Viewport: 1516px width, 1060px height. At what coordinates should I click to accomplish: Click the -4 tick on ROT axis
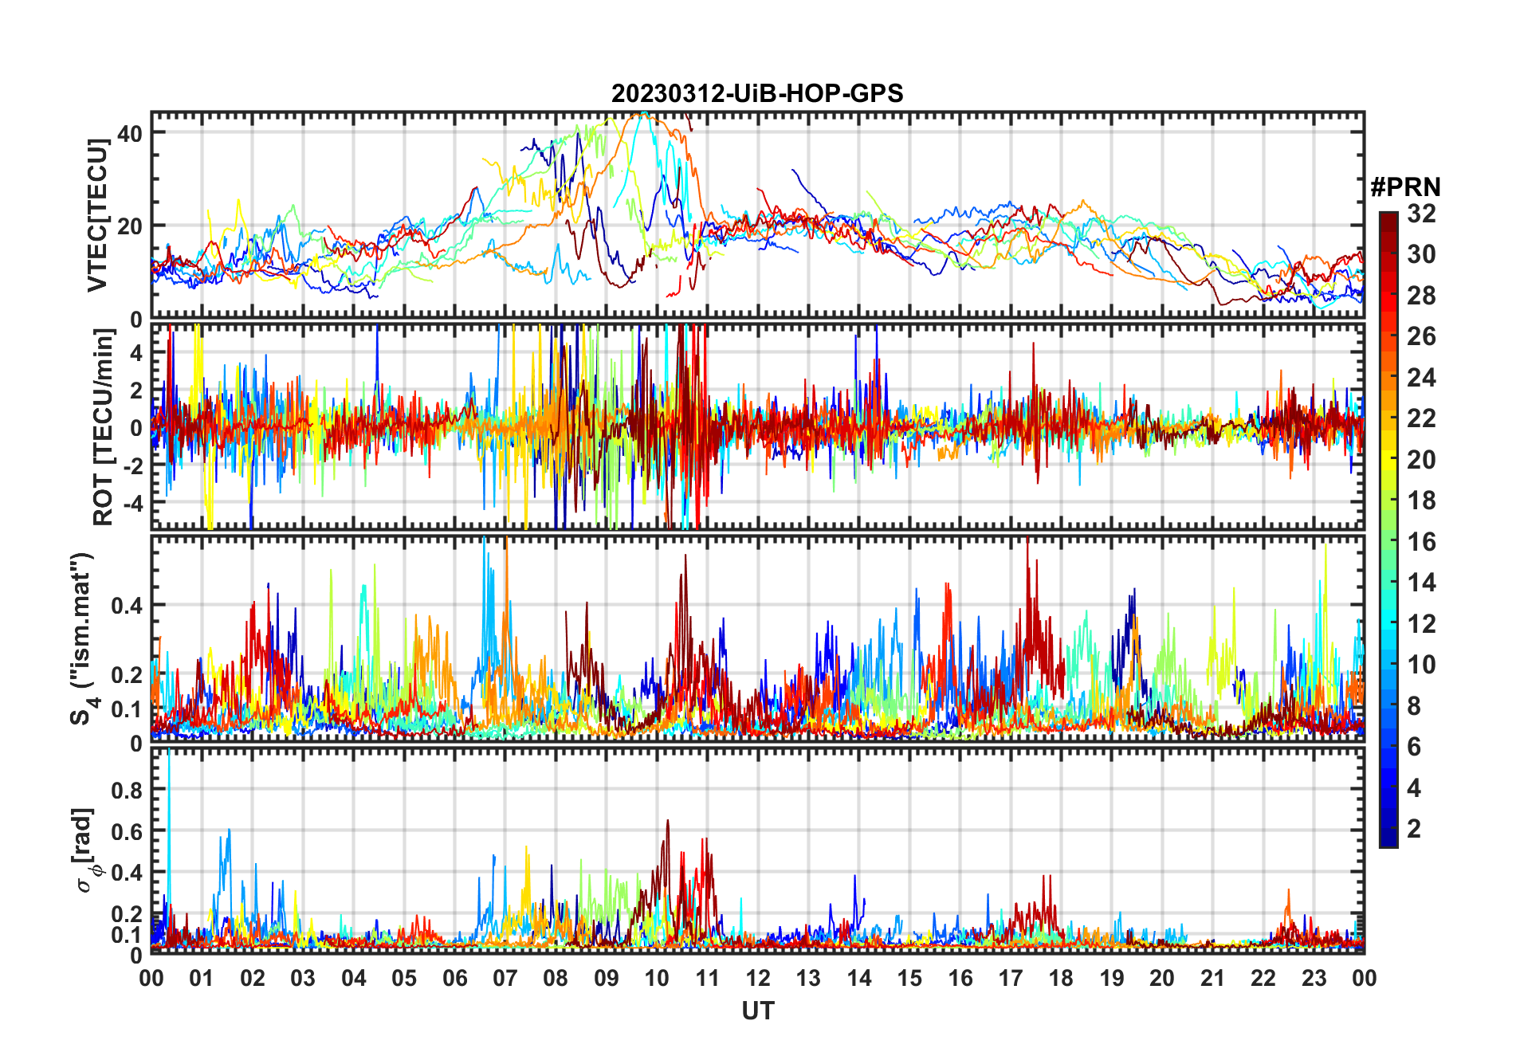pos(133,503)
